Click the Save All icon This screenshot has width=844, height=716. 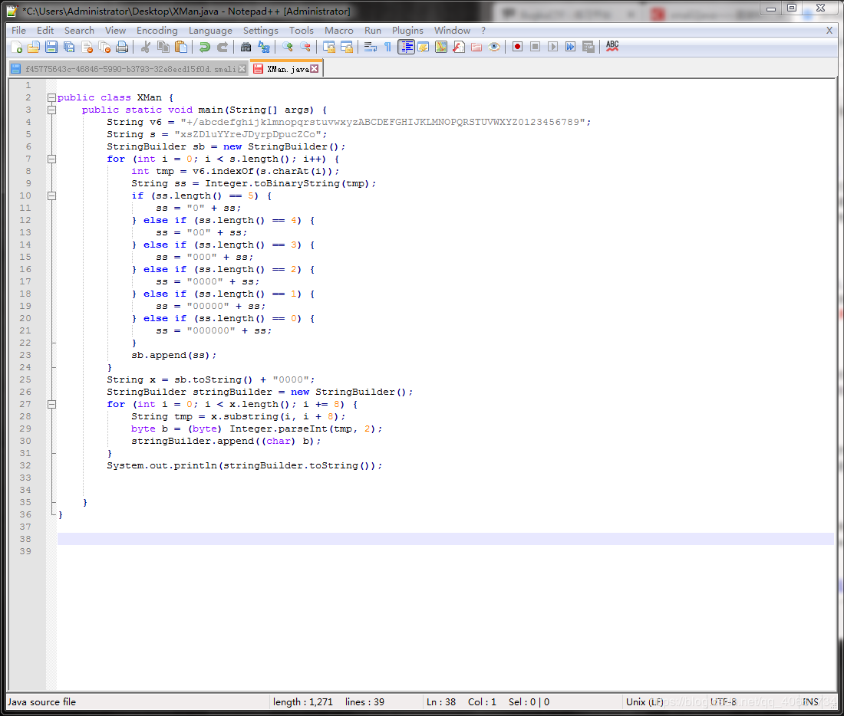pos(69,47)
